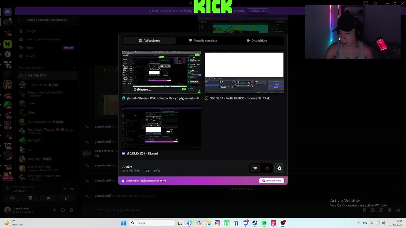Viewport: 406px width, 228px height.
Task: Select HD stream quality
Action: pos(266,168)
